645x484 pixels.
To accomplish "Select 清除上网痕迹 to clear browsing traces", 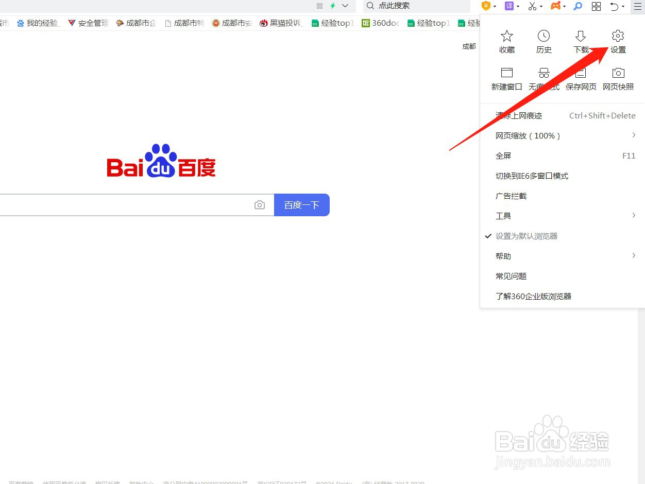I will (x=519, y=115).
